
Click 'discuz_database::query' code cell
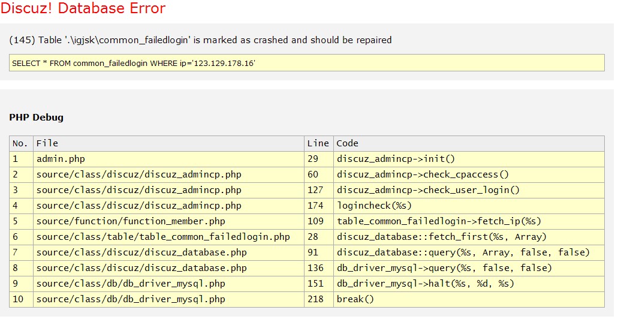coord(469,252)
